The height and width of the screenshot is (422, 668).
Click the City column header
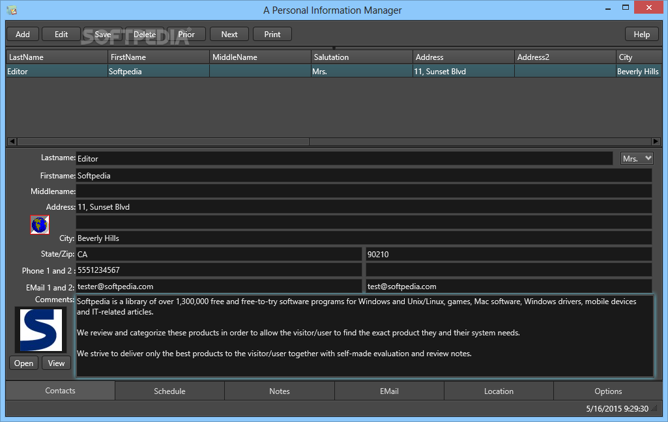639,57
